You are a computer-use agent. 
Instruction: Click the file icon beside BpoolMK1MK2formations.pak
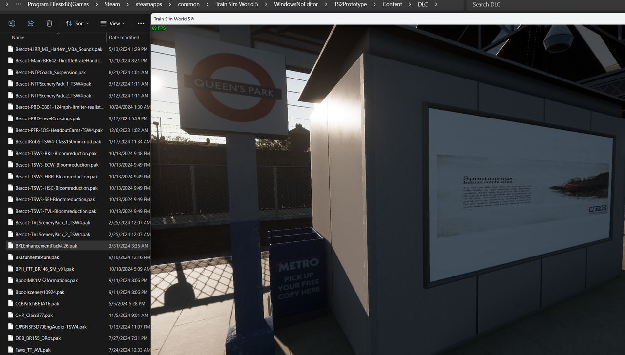11,280
